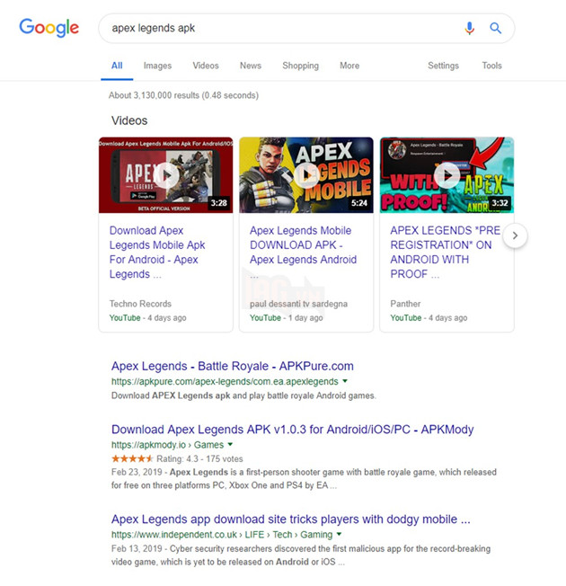Play the Panther pre-registration video
Image resolution: width=566 pixels, height=586 pixels.
click(x=447, y=175)
